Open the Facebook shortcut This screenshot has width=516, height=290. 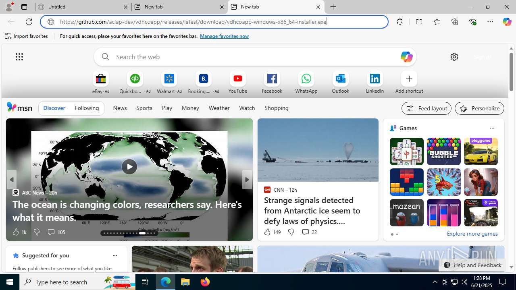point(272,79)
